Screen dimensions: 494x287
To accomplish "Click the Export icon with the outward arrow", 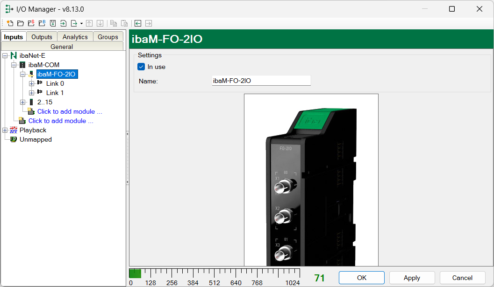I will pyautogui.click(x=74, y=23).
